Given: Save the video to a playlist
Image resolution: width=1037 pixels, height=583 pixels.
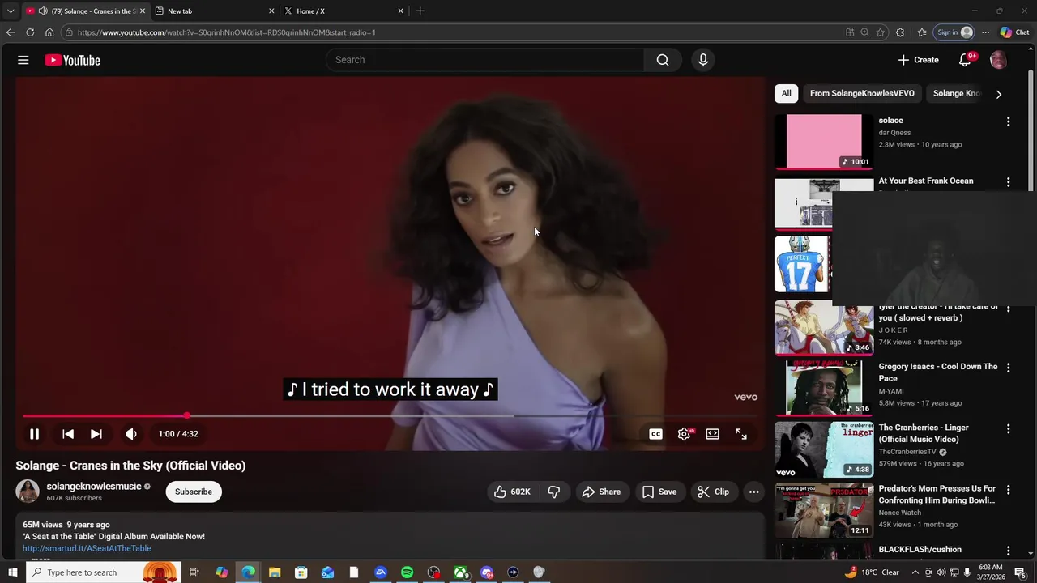Looking at the screenshot, I should (x=659, y=492).
